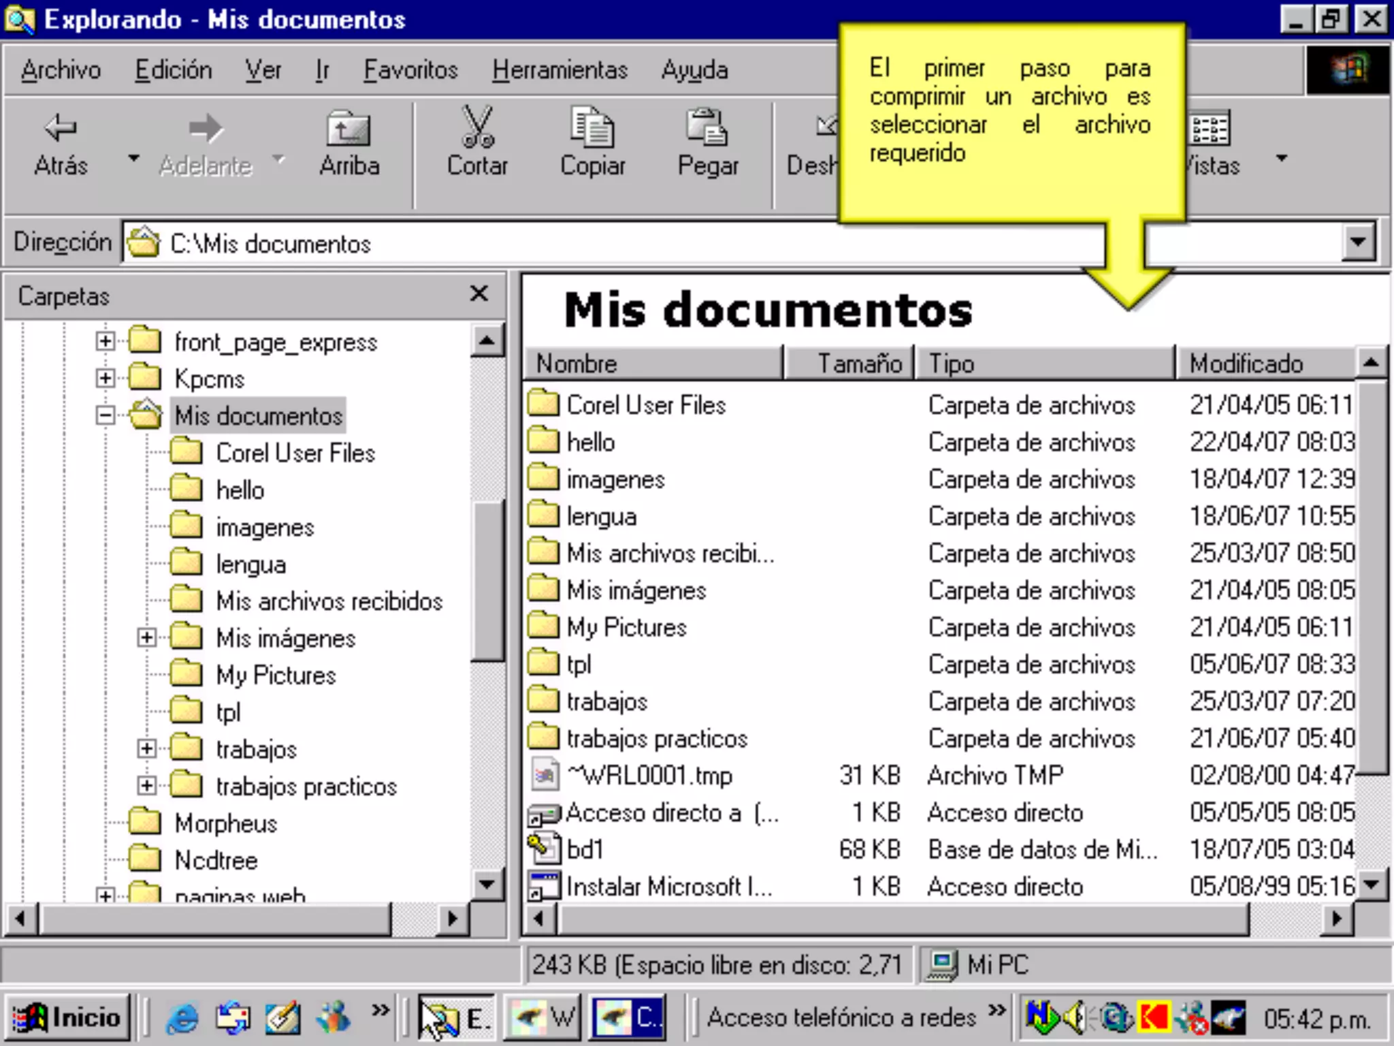Click the file list's vertical scrollbar down arrow
1394x1046 pixels.
point(1372,885)
